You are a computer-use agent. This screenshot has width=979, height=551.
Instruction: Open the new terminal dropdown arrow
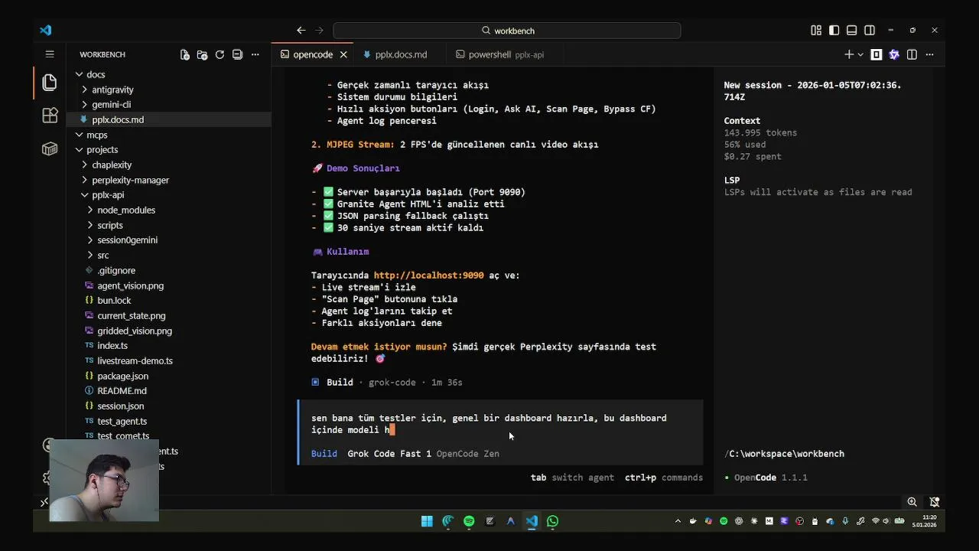(x=860, y=54)
